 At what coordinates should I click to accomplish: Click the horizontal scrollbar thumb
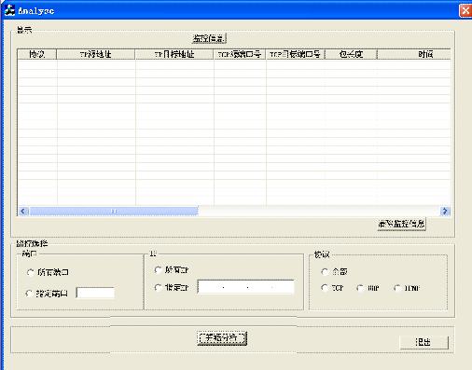pos(114,212)
